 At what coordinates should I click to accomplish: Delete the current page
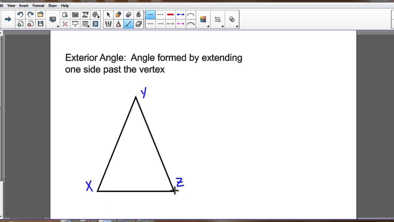point(30,24)
